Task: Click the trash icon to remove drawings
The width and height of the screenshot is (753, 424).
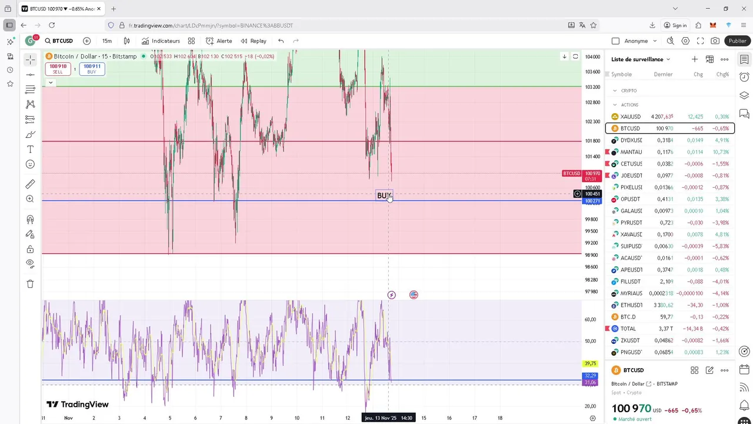Action: coord(30,284)
